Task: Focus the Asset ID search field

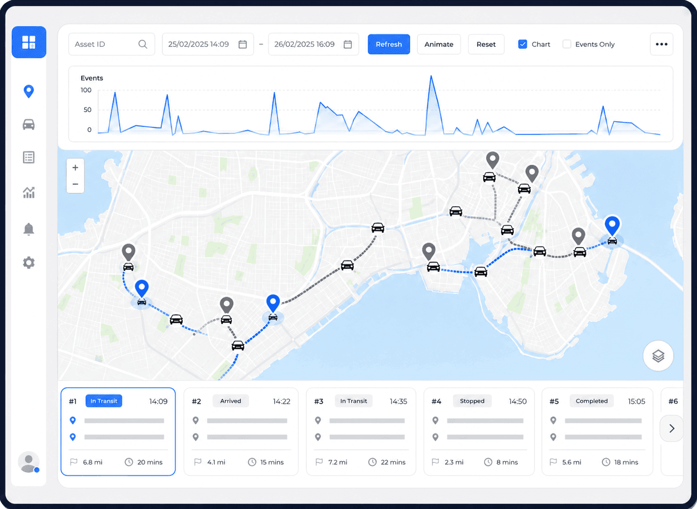Action: pos(112,44)
